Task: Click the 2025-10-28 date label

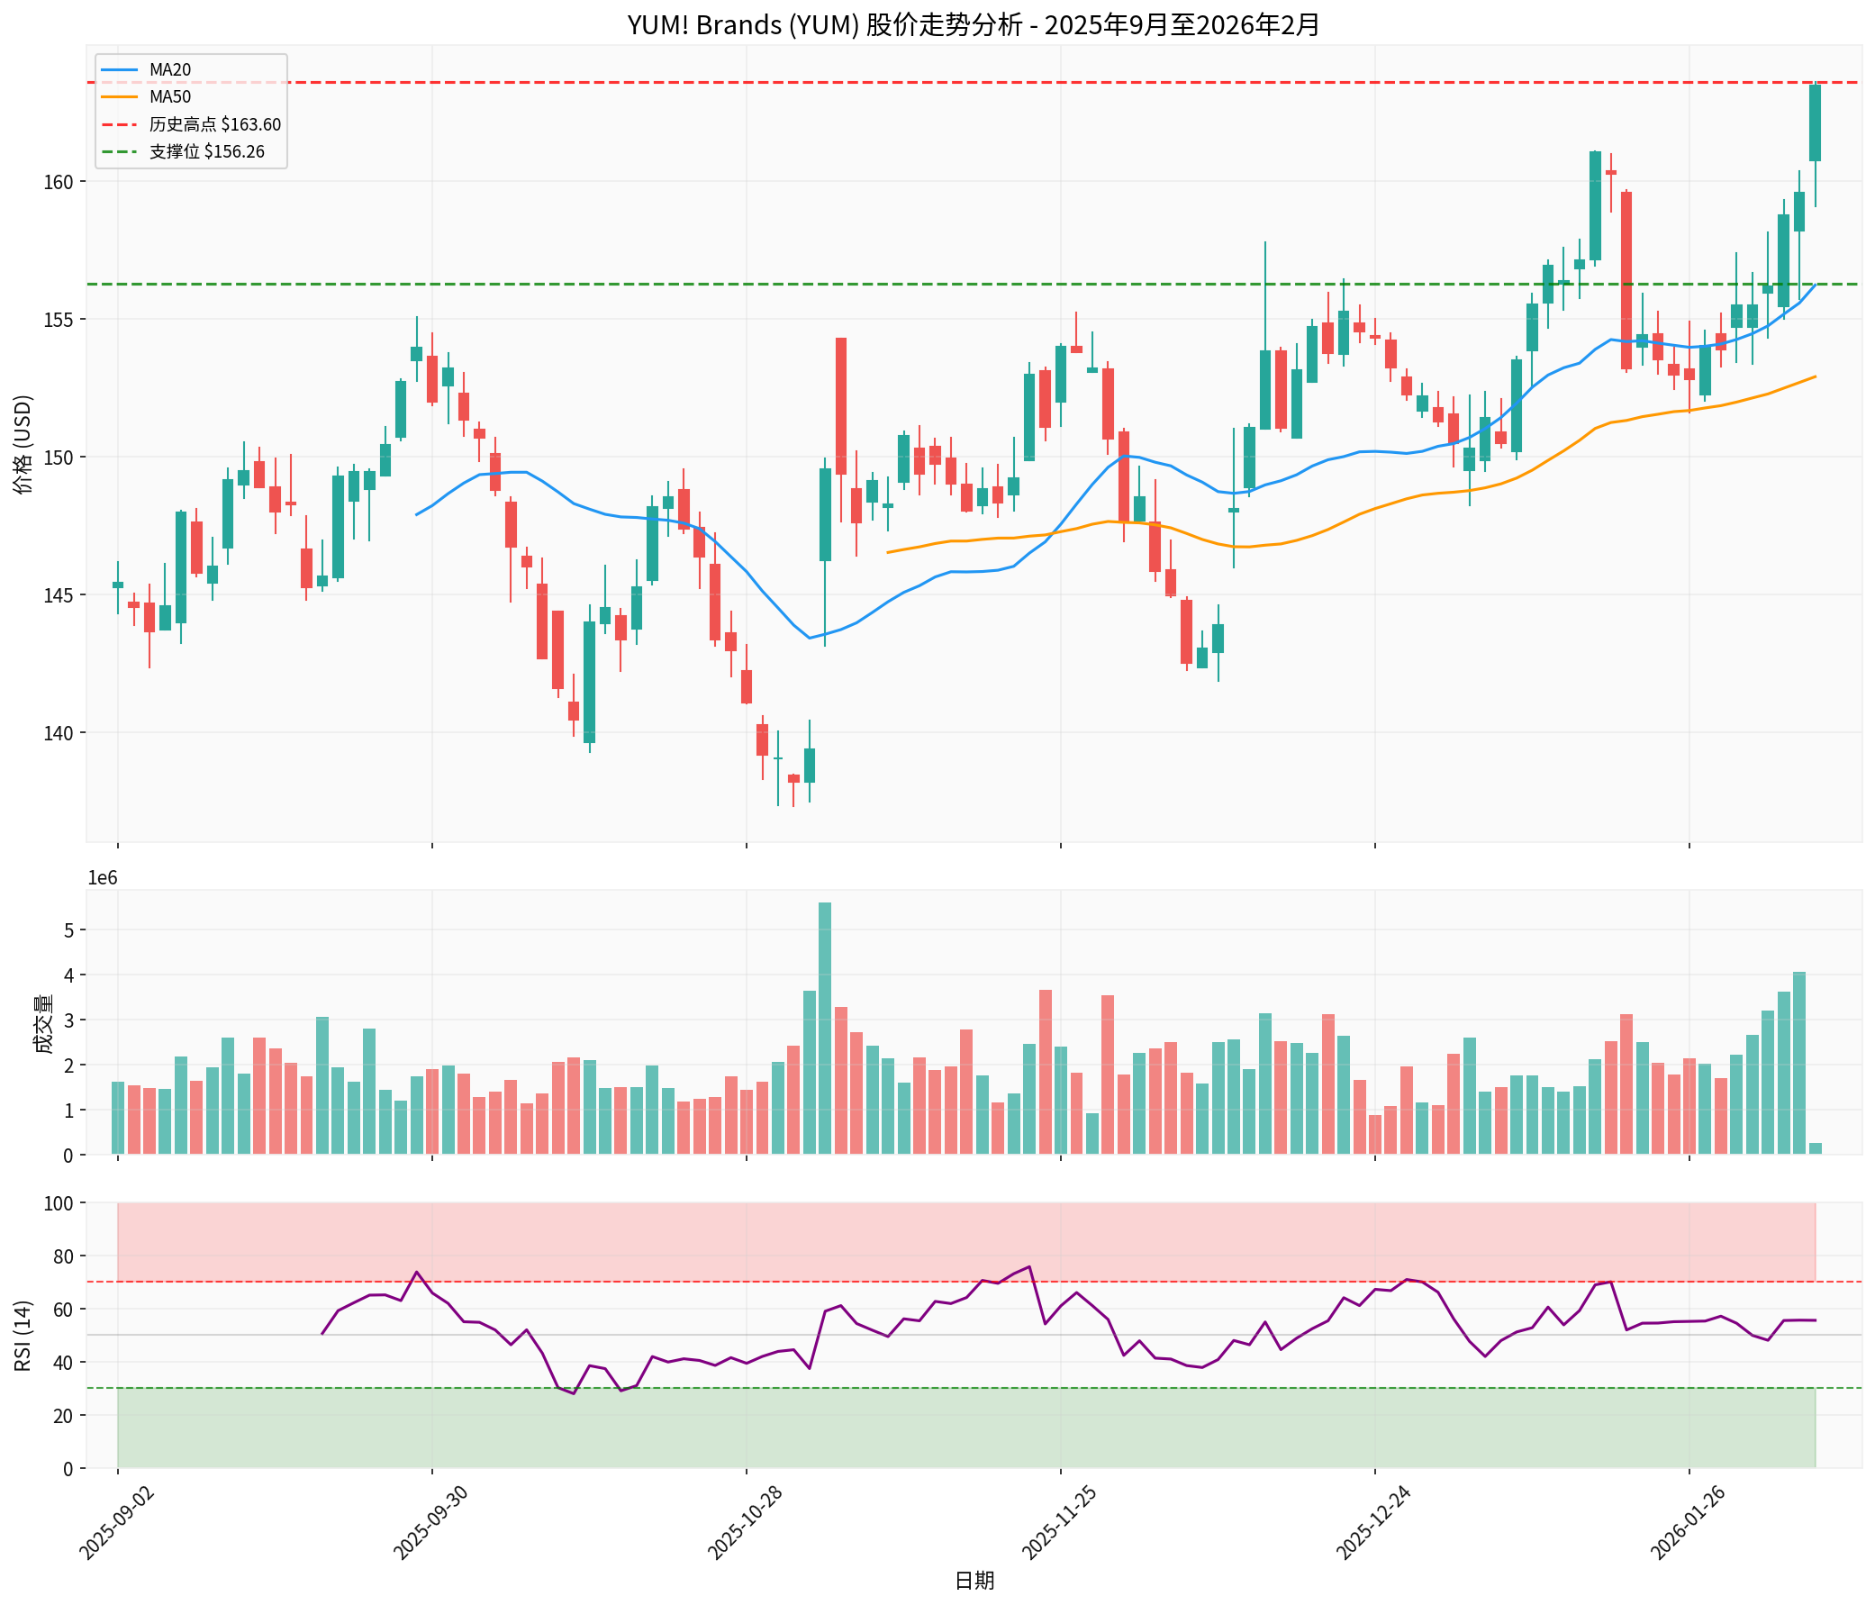Action: pos(745,1524)
